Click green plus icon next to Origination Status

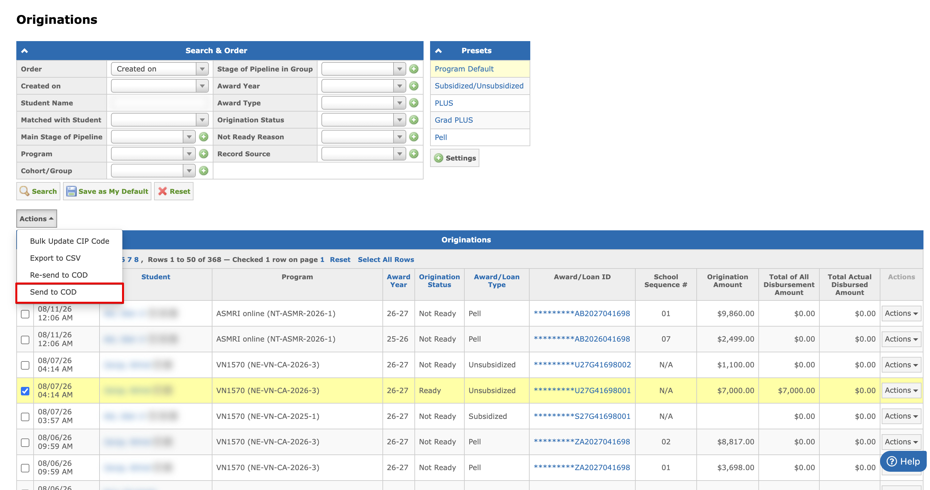coord(414,120)
